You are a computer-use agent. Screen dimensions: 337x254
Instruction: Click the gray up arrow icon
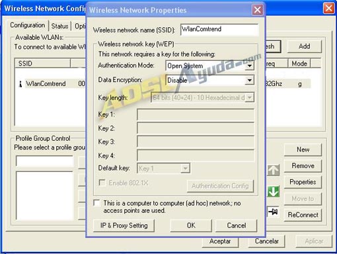[x=274, y=170]
